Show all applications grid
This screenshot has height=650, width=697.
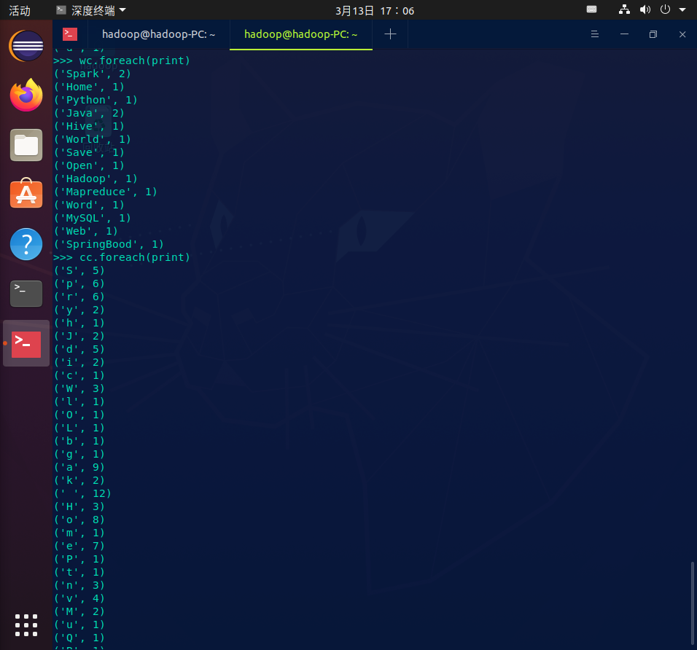click(26, 625)
